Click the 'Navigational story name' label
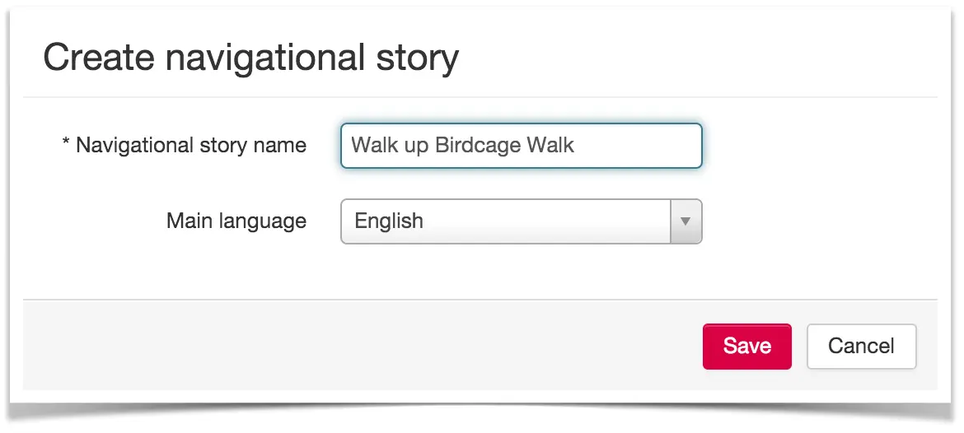The height and width of the screenshot is (433, 964). coord(190,146)
